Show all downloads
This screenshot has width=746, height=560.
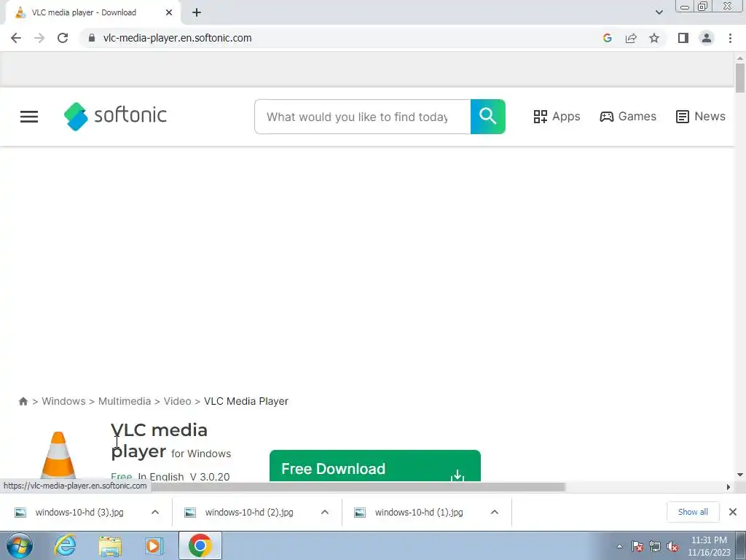[x=693, y=512]
